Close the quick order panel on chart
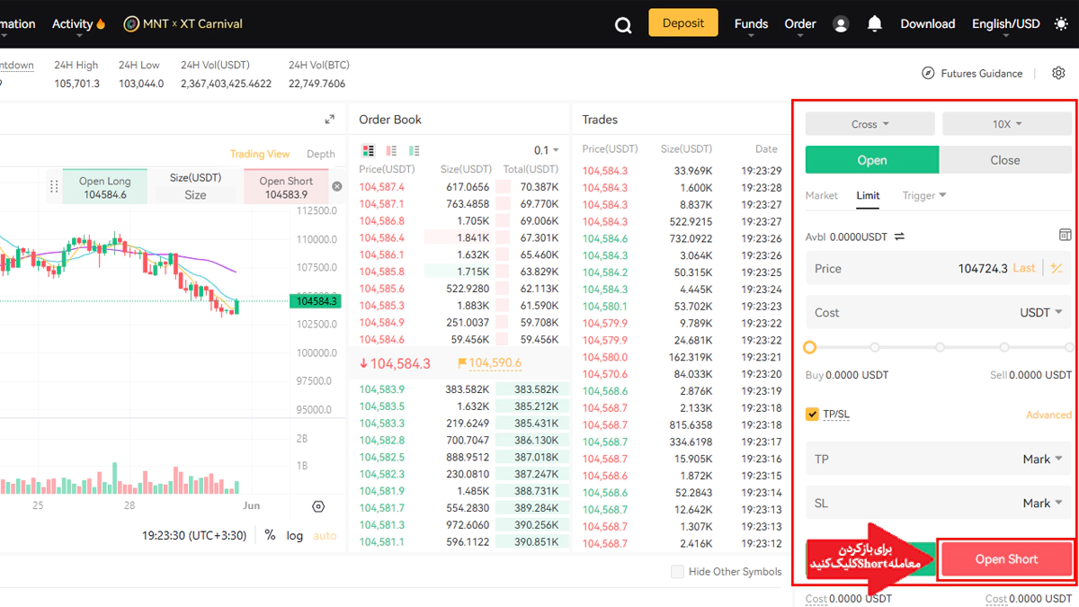1079x607 pixels. [337, 186]
